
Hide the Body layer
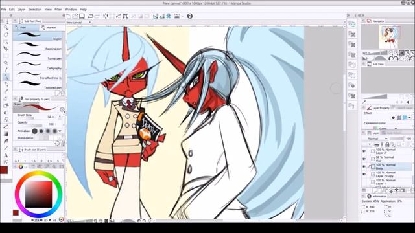click(x=364, y=166)
